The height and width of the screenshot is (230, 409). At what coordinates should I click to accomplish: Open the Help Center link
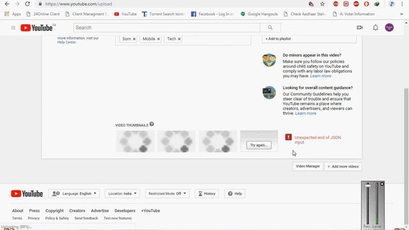click(x=66, y=42)
